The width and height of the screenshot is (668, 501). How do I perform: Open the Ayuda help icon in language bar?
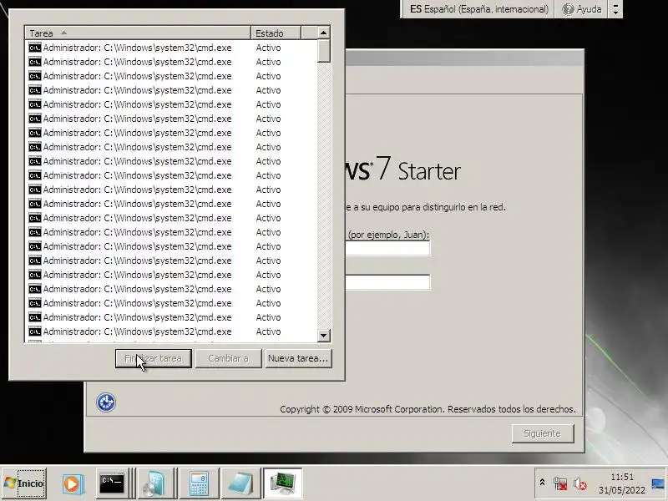tap(582, 9)
